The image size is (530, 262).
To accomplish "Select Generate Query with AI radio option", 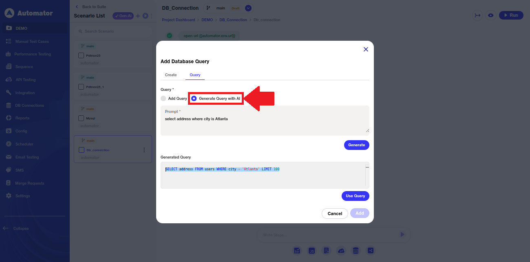I will [194, 99].
